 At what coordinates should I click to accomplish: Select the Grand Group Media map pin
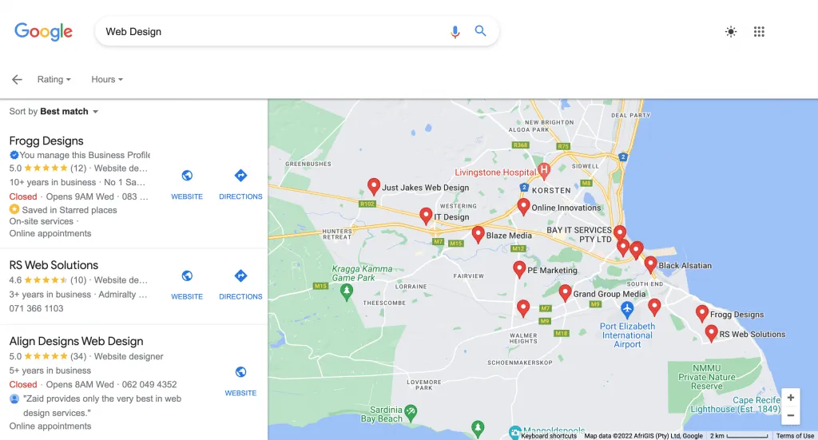pyautogui.click(x=565, y=293)
